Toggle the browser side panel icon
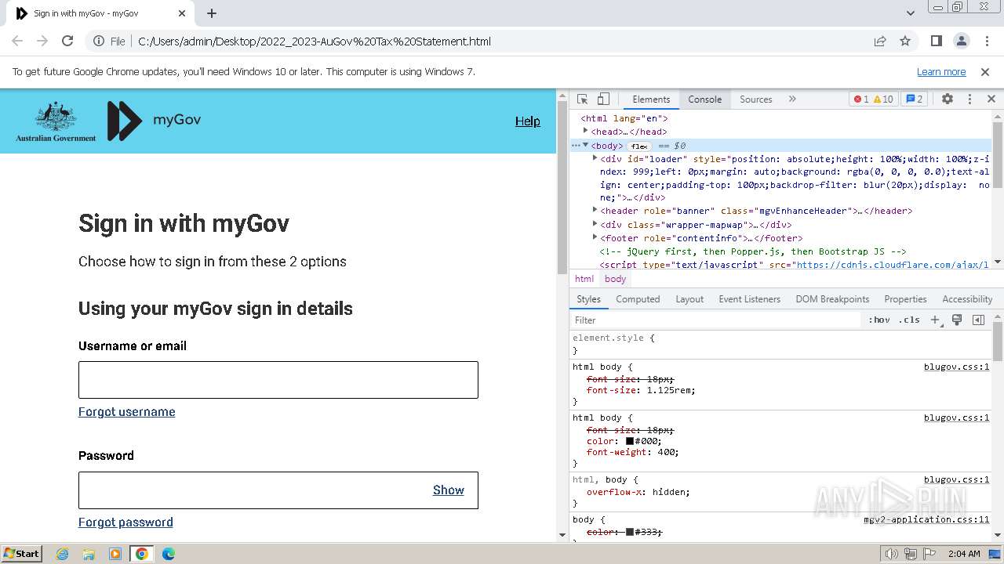This screenshot has width=1004, height=564. click(x=936, y=42)
